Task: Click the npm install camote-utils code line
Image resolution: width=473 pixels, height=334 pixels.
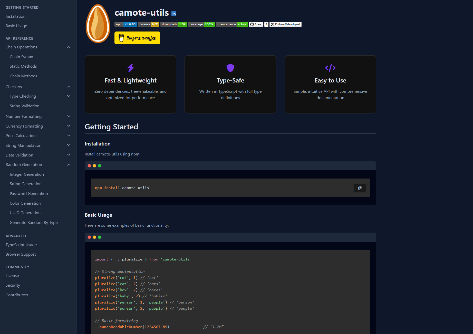Action: point(122,188)
